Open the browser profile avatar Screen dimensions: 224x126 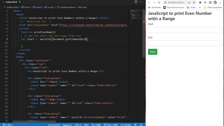(x=215, y=2)
